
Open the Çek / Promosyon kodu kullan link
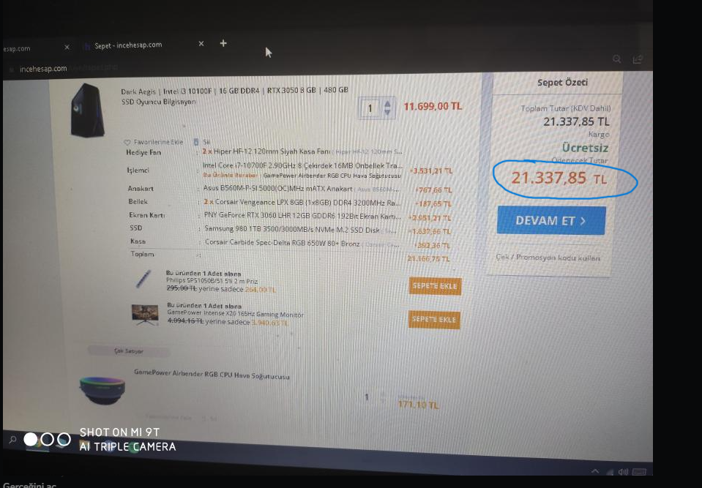pos(548,258)
